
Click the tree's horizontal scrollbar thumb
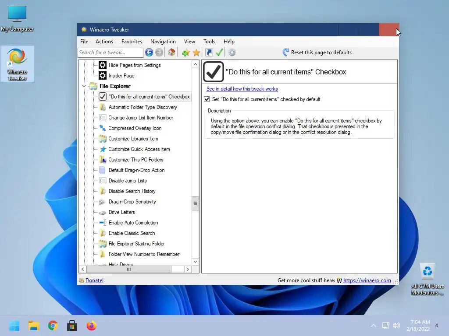(129, 269)
